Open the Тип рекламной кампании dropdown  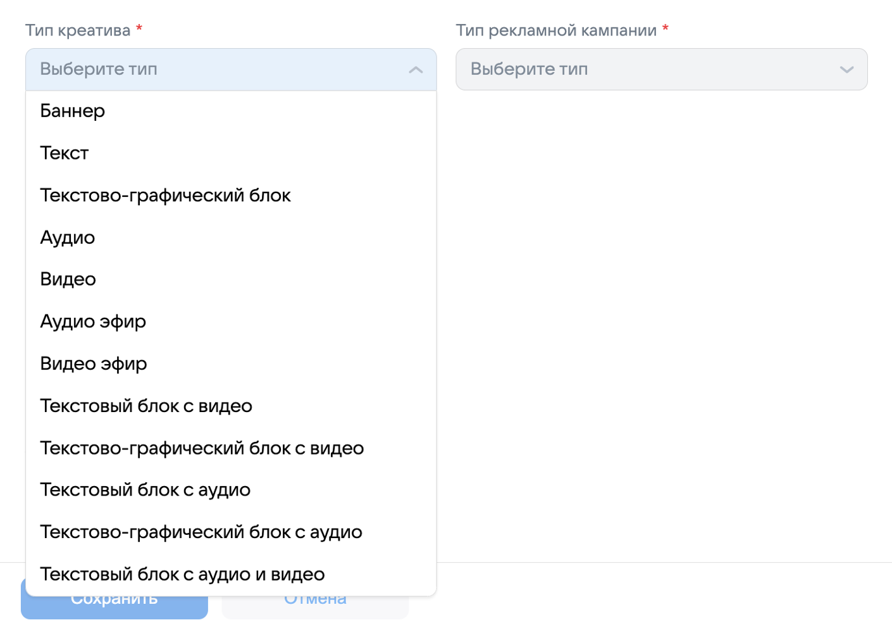[x=661, y=69]
